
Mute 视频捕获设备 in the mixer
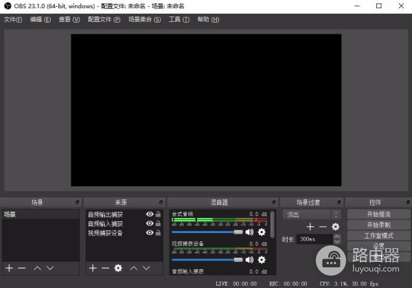[x=249, y=260]
